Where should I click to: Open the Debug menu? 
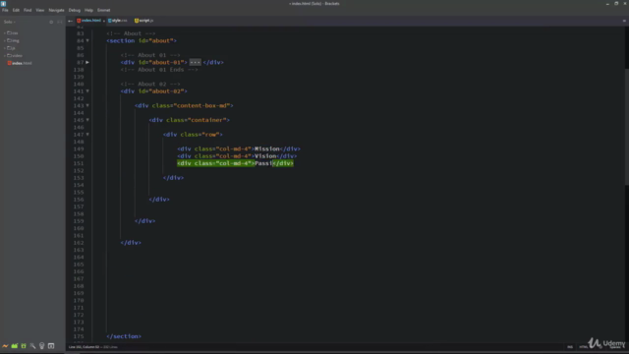(75, 10)
